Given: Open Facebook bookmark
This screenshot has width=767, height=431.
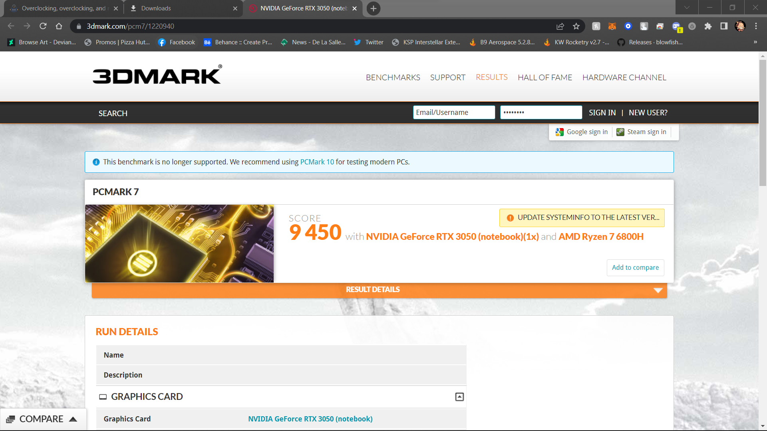Looking at the screenshot, I should 177,42.
